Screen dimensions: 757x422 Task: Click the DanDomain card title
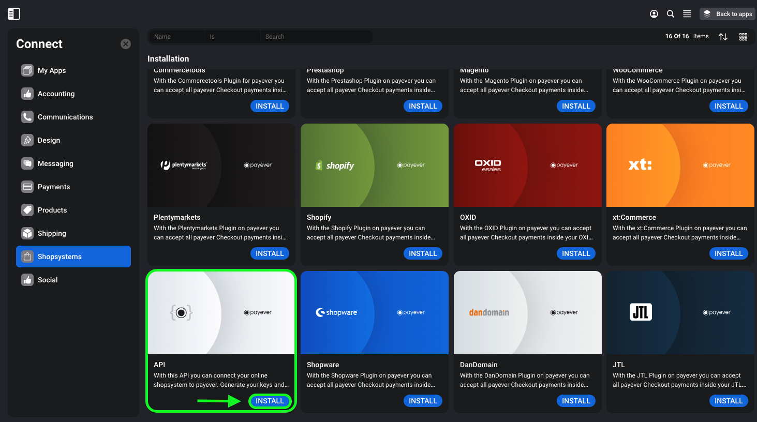[x=479, y=365]
